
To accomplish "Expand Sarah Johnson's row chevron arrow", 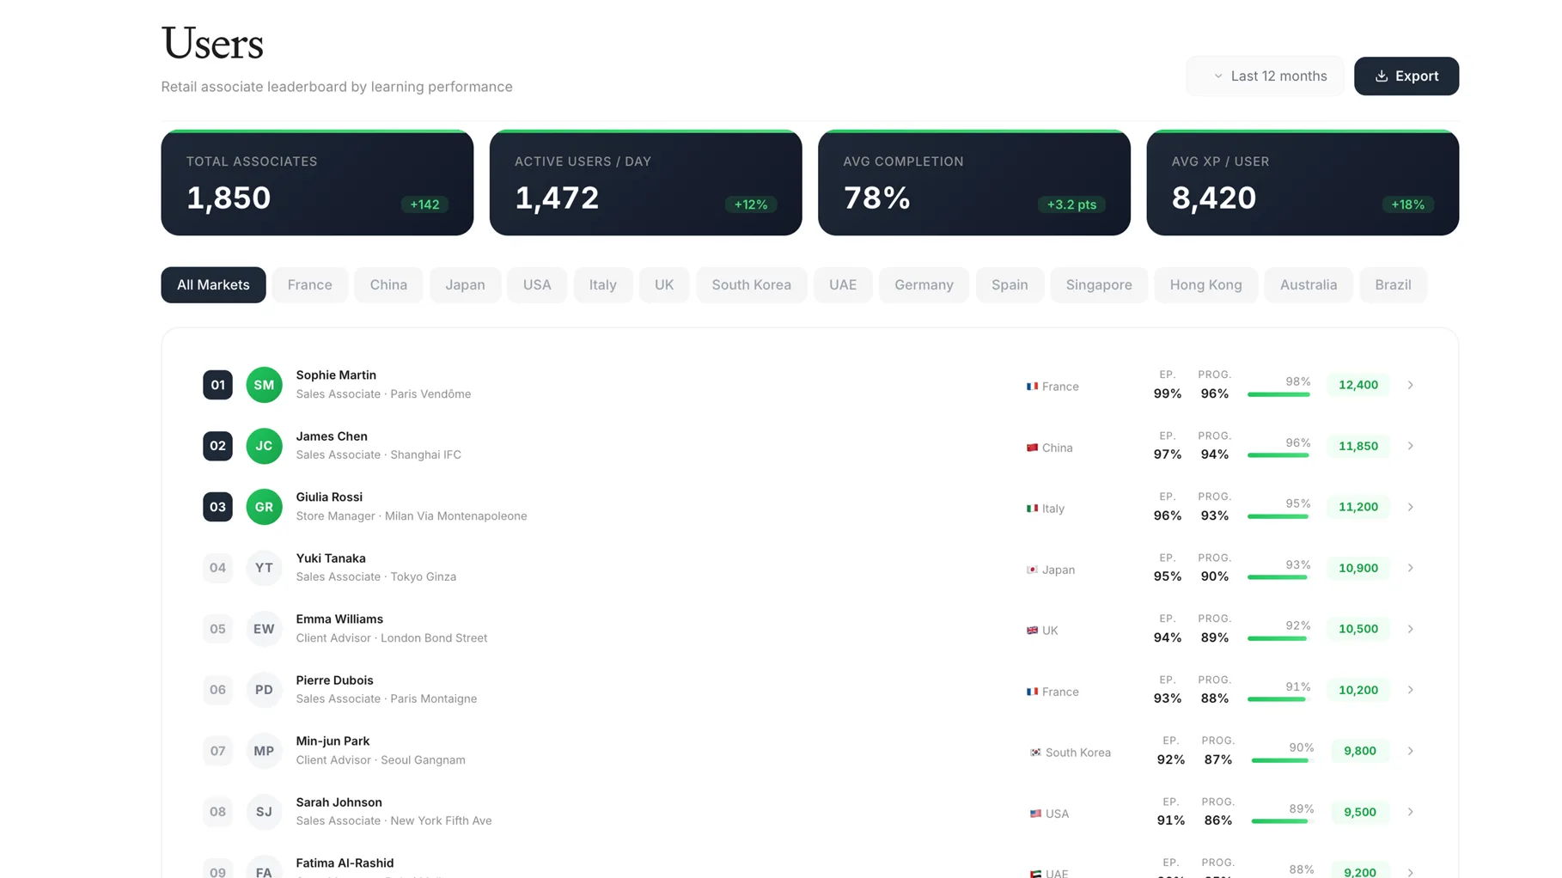I will click(x=1410, y=812).
